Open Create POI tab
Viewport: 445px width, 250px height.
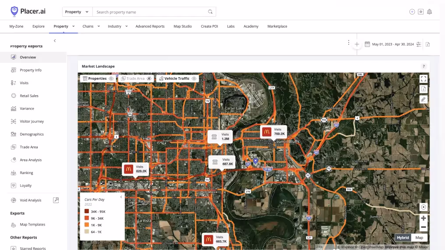(x=209, y=26)
